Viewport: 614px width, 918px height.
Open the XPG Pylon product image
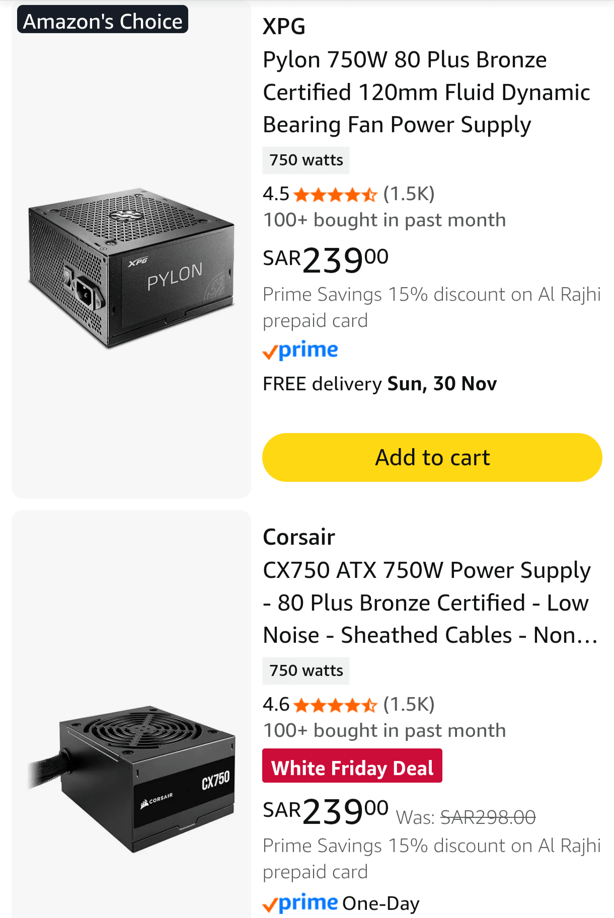click(x=131, y=268)
